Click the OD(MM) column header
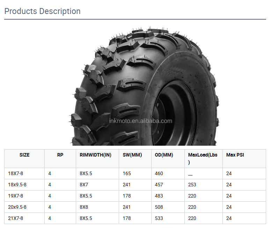Image resolution: width=271 pixels, height=228 pixels. tap(164, 155)
